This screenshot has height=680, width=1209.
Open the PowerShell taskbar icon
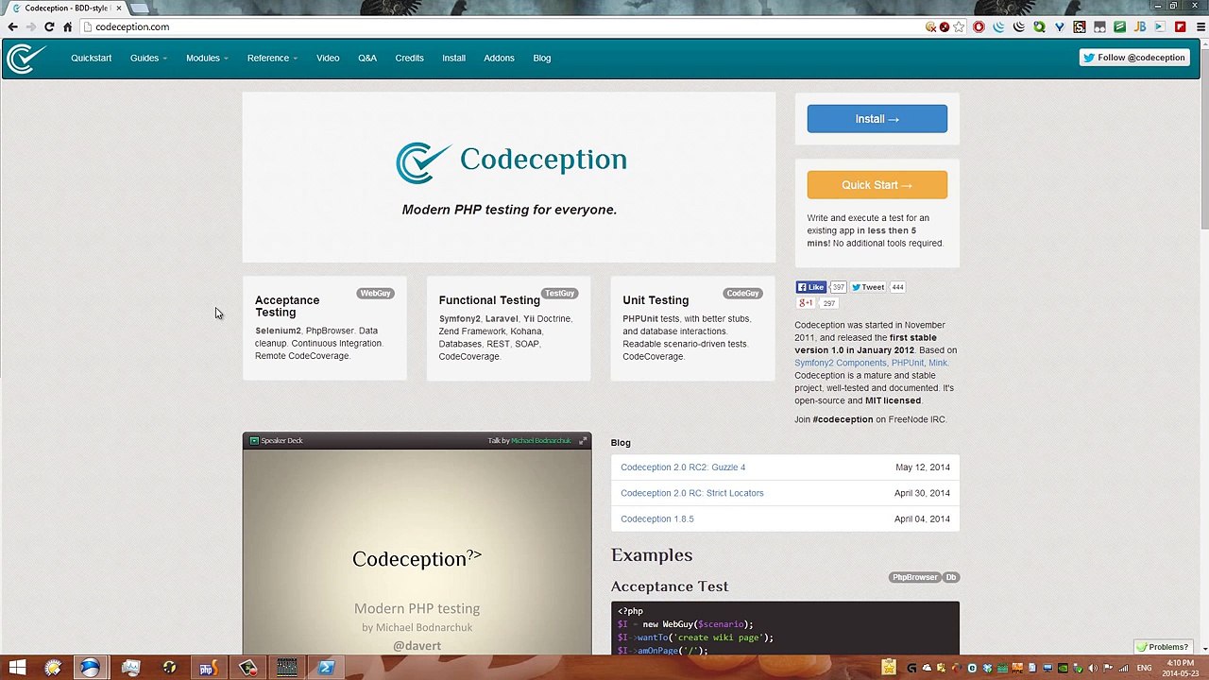point(326,668)
